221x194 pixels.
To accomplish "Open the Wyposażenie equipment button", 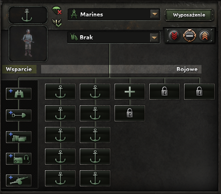I will 189,15.
